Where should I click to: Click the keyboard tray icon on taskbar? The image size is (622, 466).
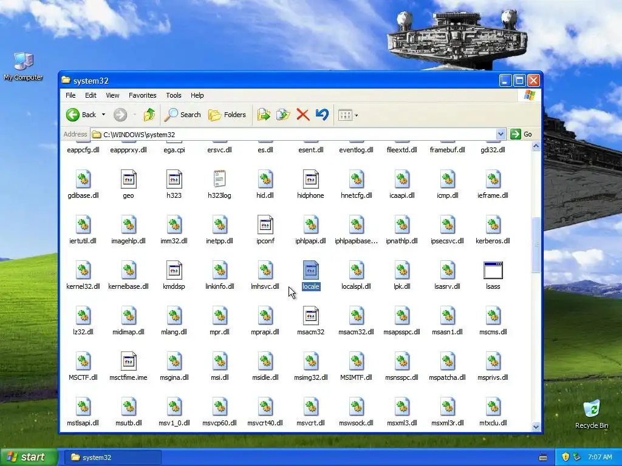point(543,458)
